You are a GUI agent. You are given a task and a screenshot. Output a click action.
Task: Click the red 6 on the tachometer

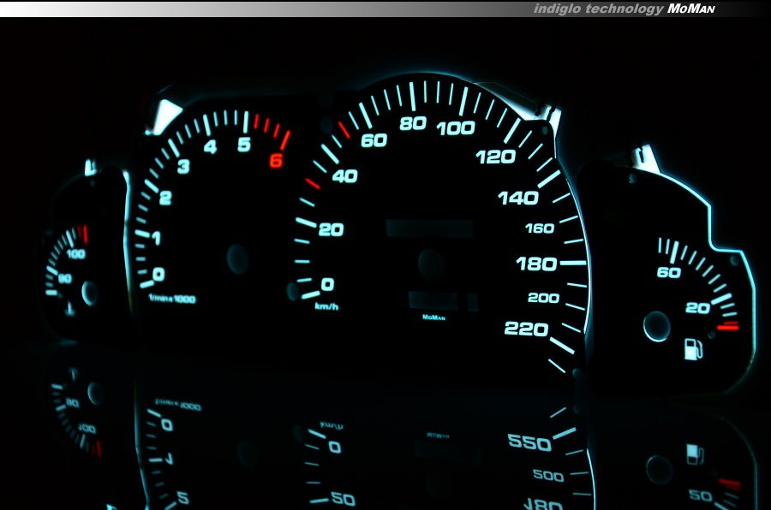coord(276,161)
